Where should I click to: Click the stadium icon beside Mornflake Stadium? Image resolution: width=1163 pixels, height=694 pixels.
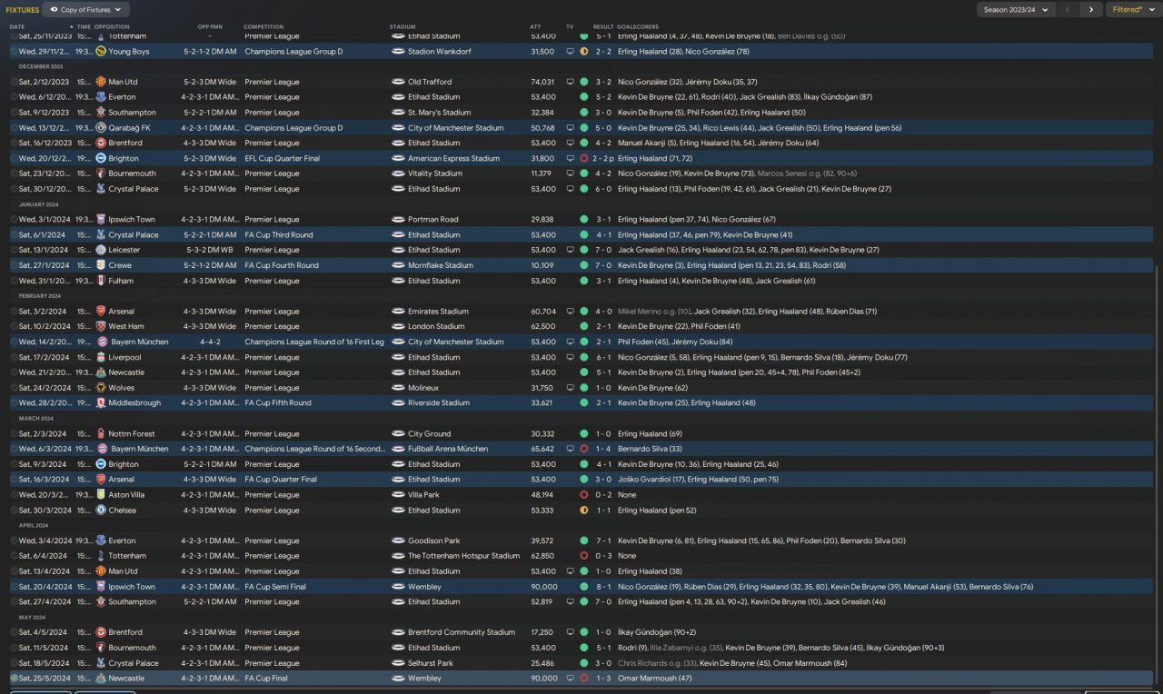click(398, 265)
